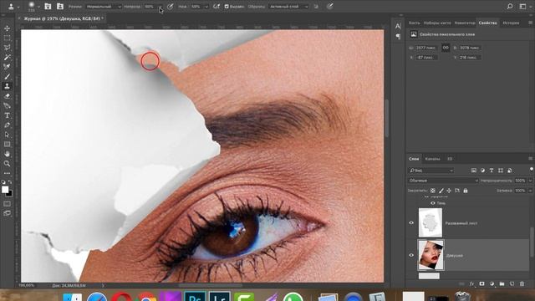Open the Sample source dropdown

click(x=288, y=7)
